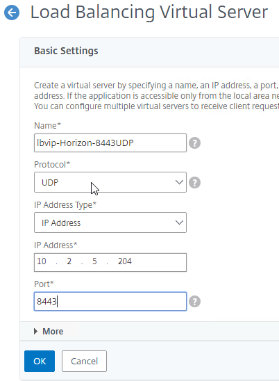Viewport: 279px width, 381px height.
Task: Click OK to create the virtual server
Action: coord(40,361)
